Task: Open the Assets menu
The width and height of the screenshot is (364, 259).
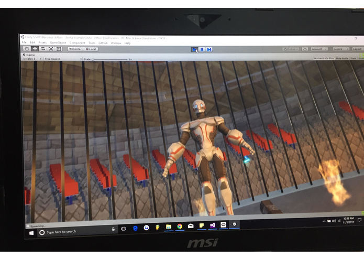Action: [42, 42]
